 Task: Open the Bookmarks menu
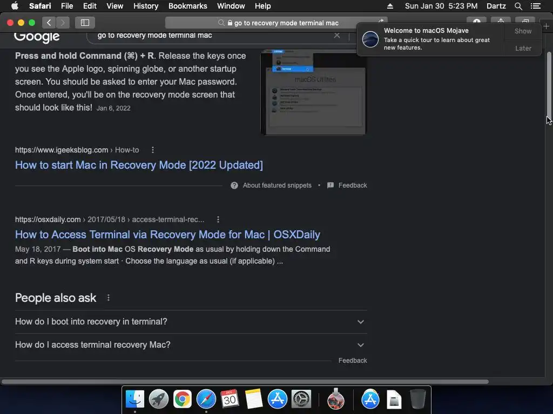(187, 6)
